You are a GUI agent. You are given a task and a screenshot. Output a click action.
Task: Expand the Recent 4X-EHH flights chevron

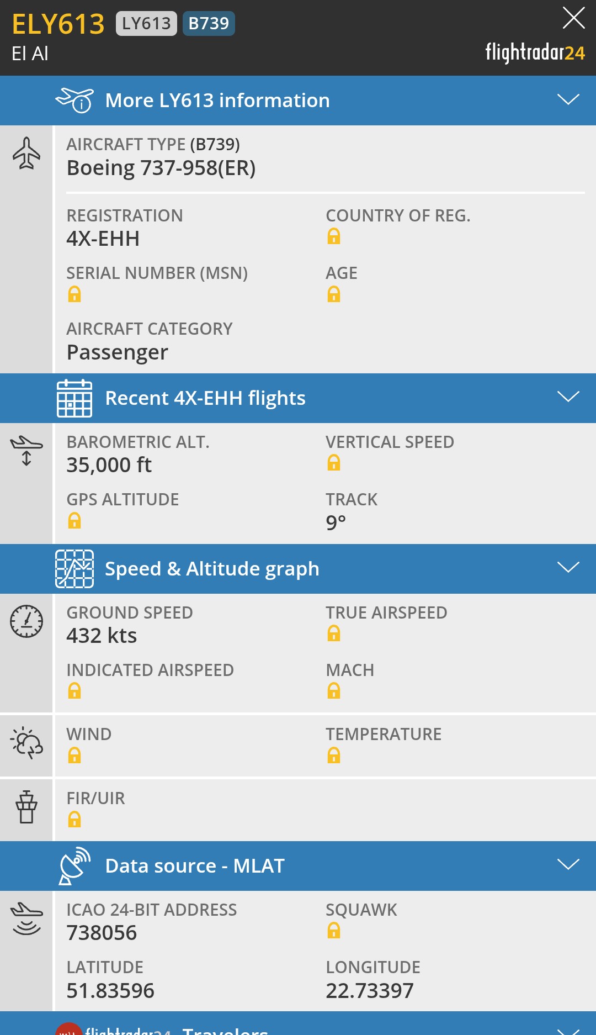[x=568, y=397]
